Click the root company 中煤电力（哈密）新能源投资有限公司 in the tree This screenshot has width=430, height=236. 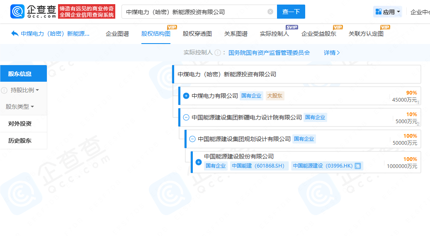[227, 74]
